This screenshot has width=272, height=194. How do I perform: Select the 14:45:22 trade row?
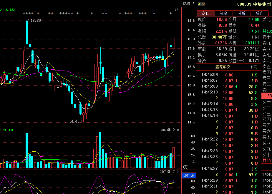[x=229, y=139]
